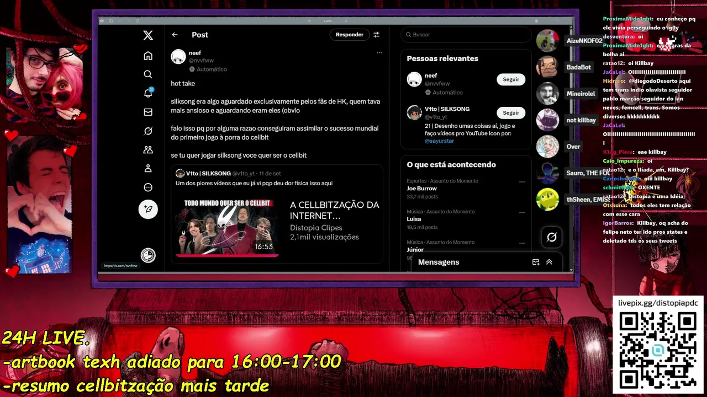Image resolution: width=707 pixels, height=397 pixels.
Task: Open the Profile person icon
Action: point(148,168)
